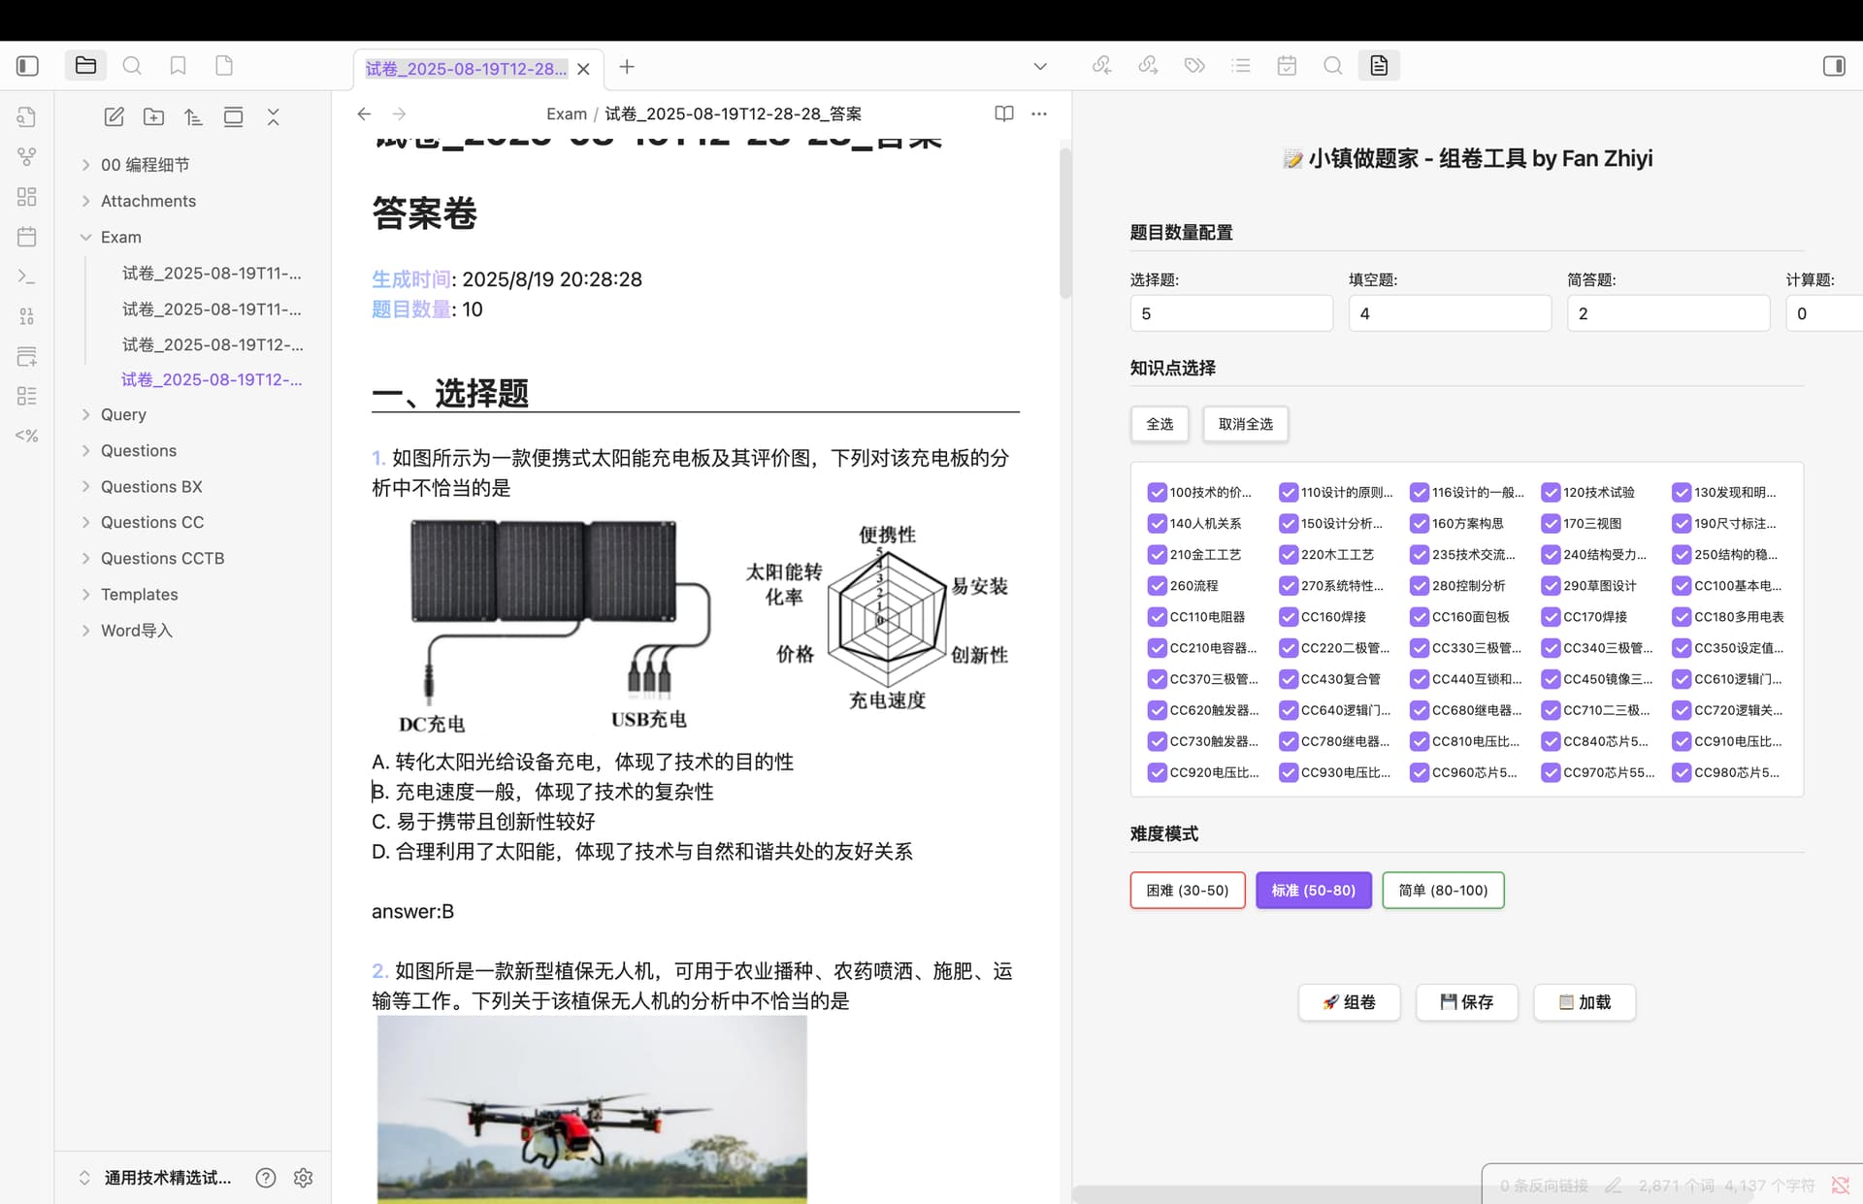The height and width of the screenshot is (1204, 1863).
Task: Click the 选择题 count input field
Action: pos(1231,313)
